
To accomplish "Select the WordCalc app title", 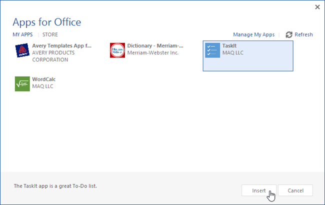I will click(44, 79).
